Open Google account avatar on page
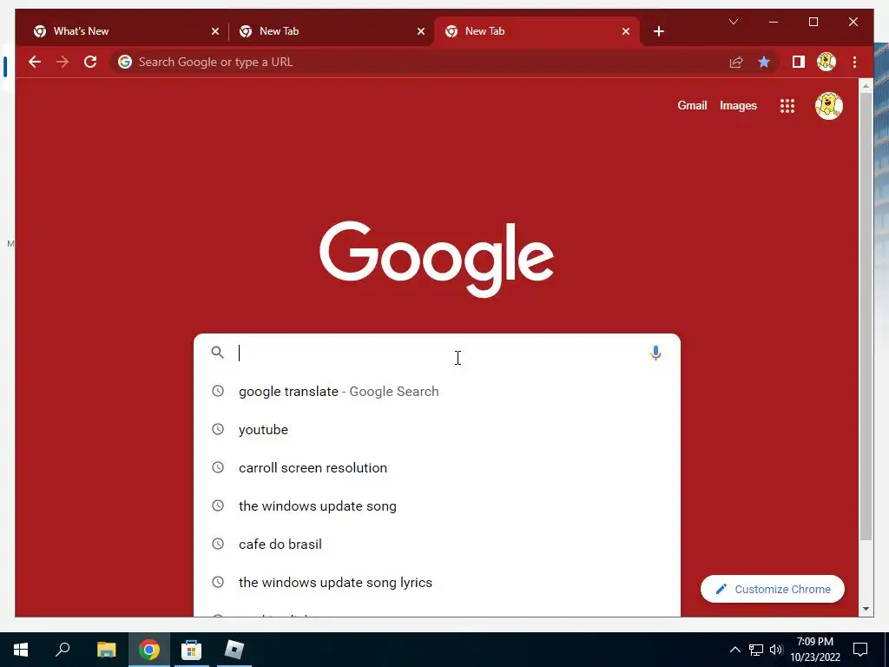The width and height of the screenshot is (889, 667). pyautogui.click(x=828, y=106)
